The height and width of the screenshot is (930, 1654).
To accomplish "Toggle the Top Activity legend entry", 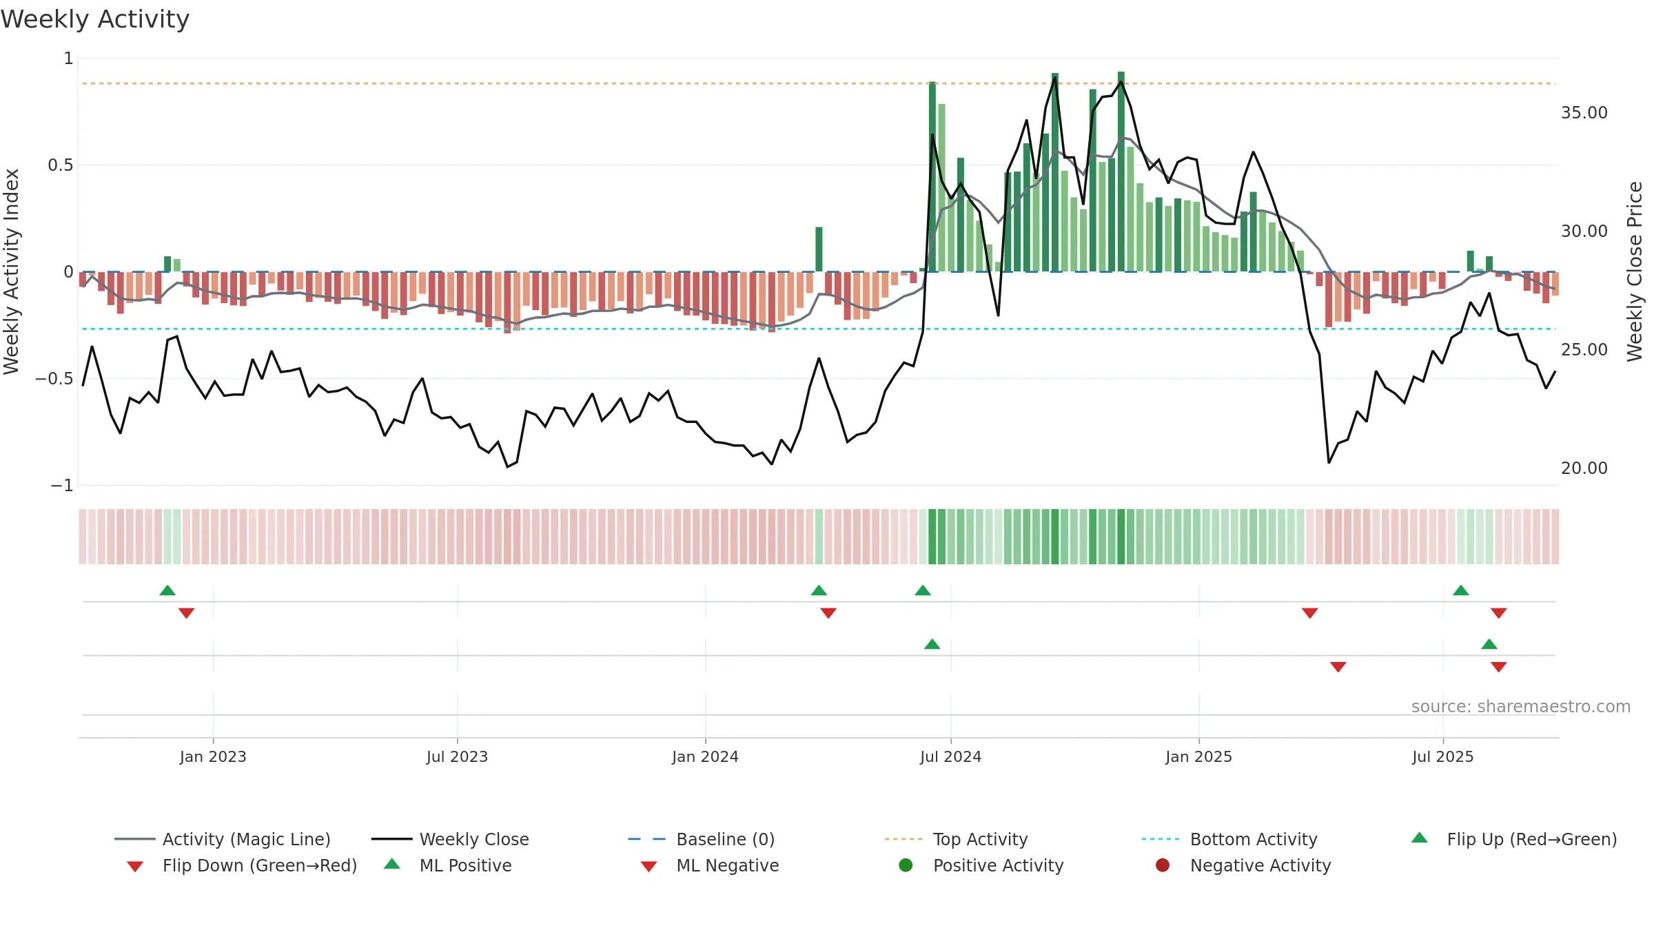I will click(x=957, y=839).
